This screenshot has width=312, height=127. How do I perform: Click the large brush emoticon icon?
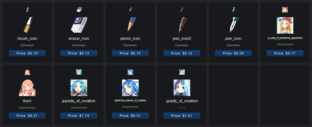tap(27, 25)
